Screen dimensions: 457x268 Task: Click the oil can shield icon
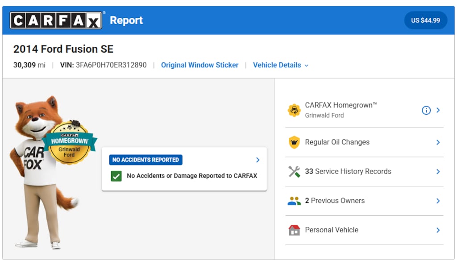[294, 142]
